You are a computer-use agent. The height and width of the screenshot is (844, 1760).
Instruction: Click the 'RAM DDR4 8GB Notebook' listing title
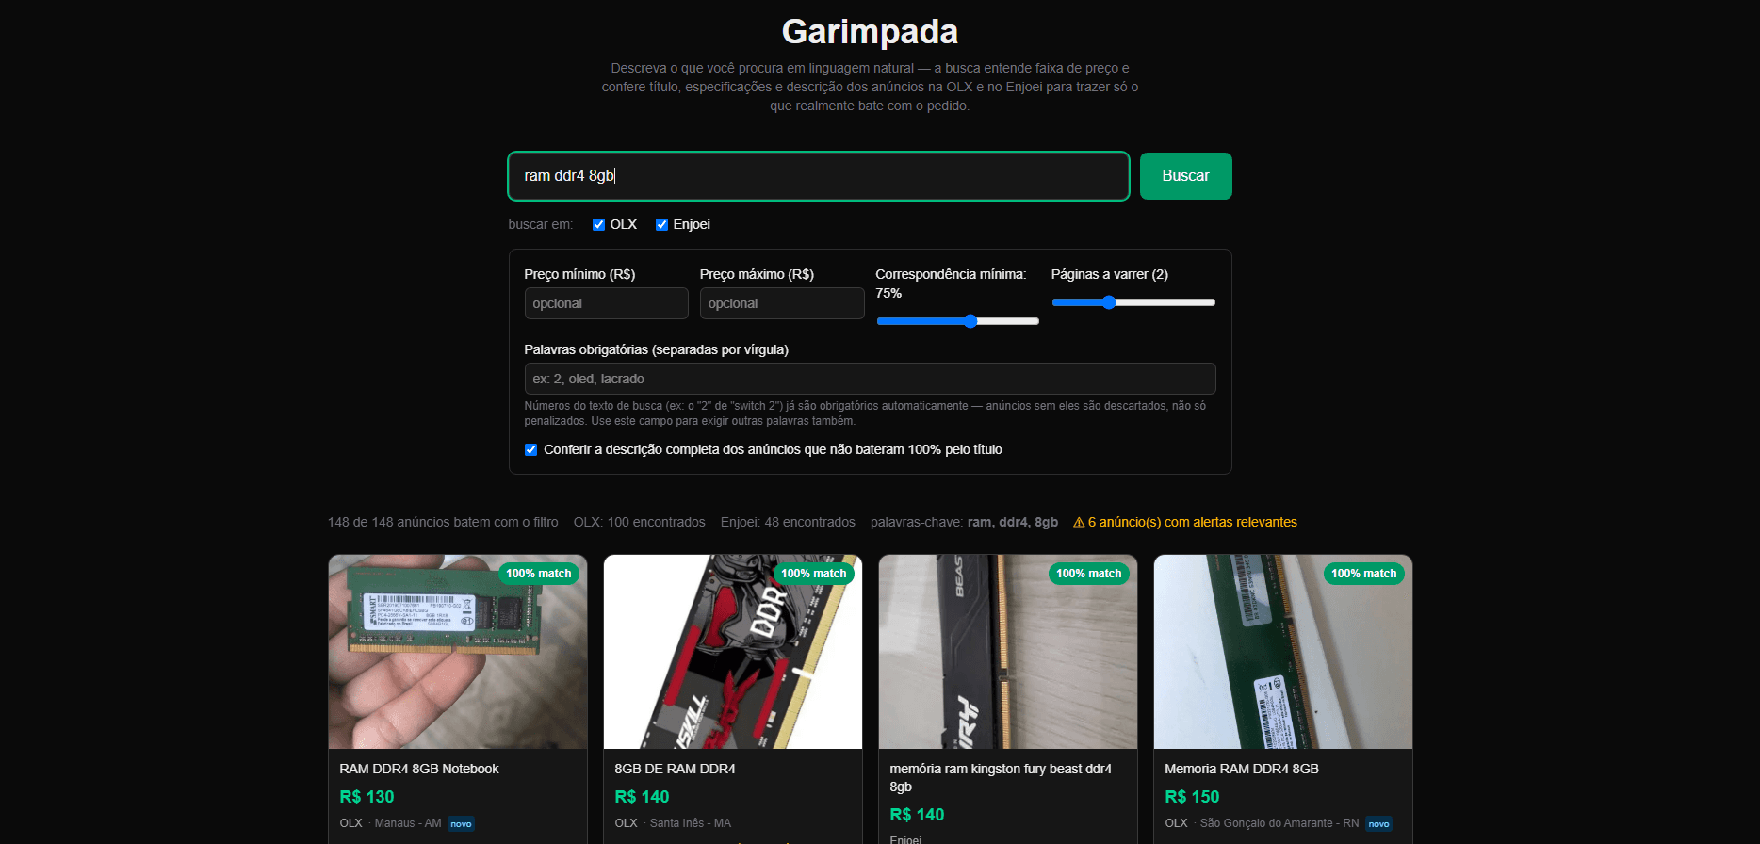point(419,769)
